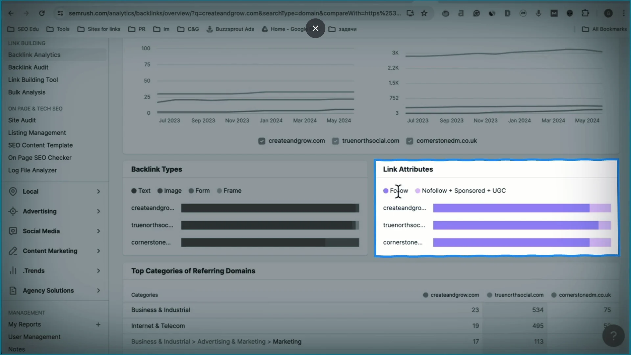Uncheck createandgrow.com in chart legend

(x=262, y=141)
